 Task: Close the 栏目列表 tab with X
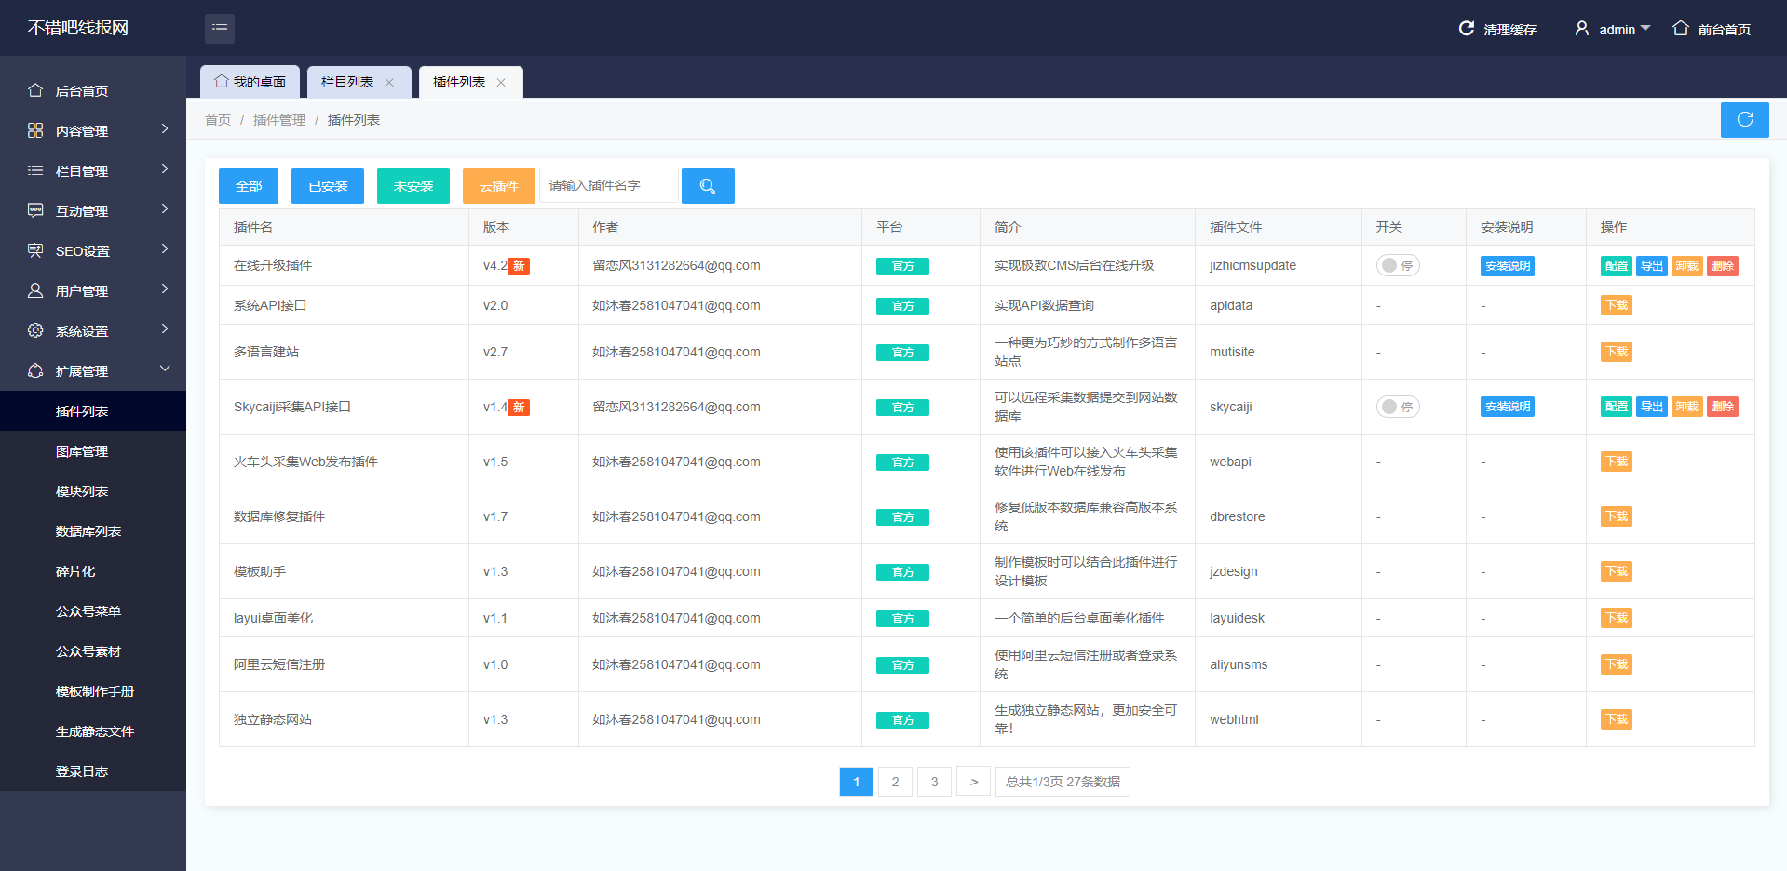(390, 83)
